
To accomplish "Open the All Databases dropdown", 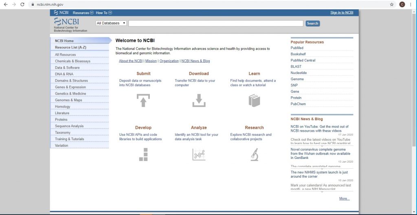I will 111,23.
